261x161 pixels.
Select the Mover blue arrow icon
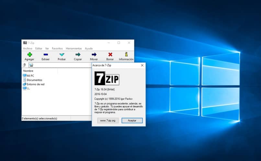click(94, 55)
